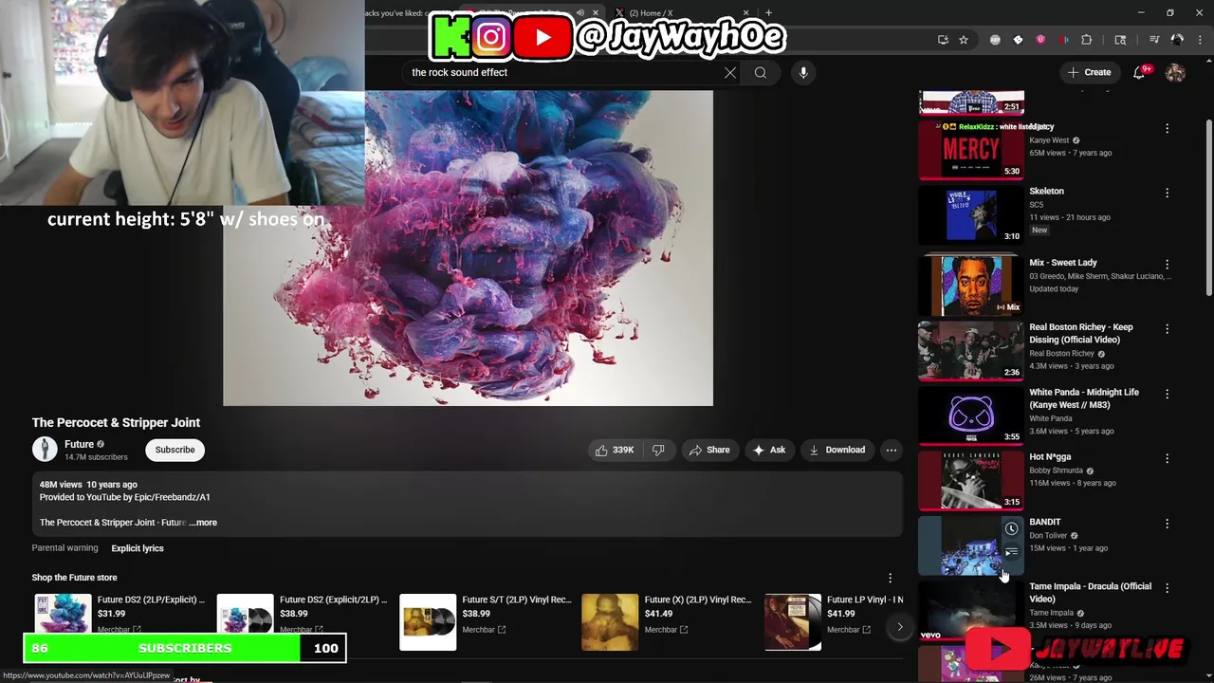
Task: Click the DS2 album art video player
Action: [x=468, y=248]
